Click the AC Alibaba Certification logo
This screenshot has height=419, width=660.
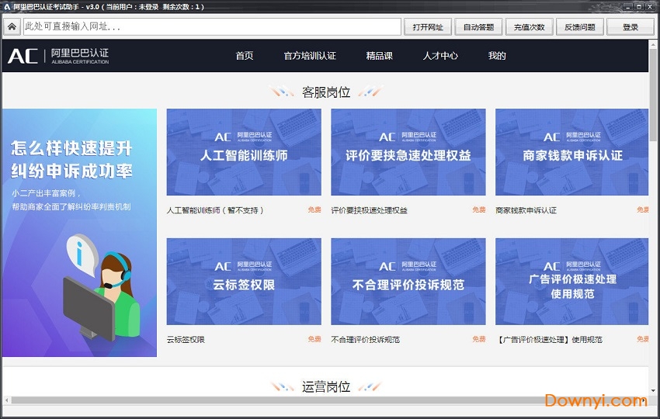click(x=58, y=56)
